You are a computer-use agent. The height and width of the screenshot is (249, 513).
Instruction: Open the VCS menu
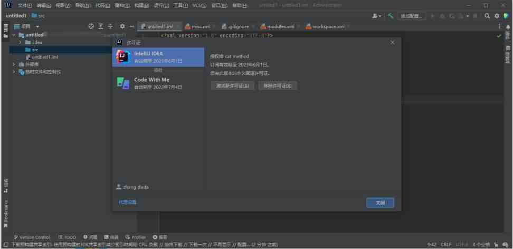pos(199,6)
